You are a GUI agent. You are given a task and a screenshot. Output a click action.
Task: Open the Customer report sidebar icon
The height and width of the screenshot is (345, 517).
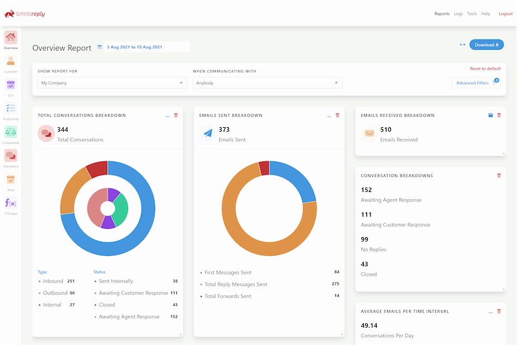10,61
